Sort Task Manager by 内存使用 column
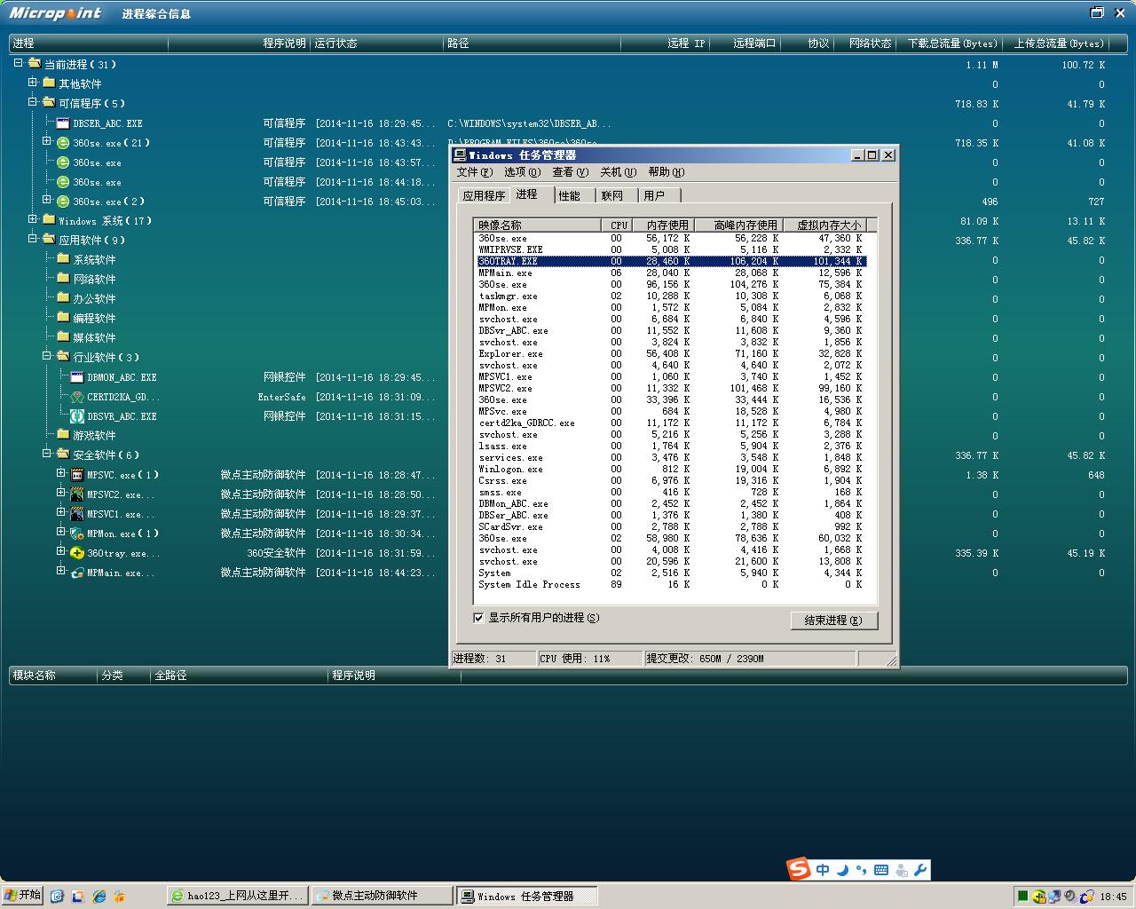This screenshot has width=1136, height=909. 664,225
